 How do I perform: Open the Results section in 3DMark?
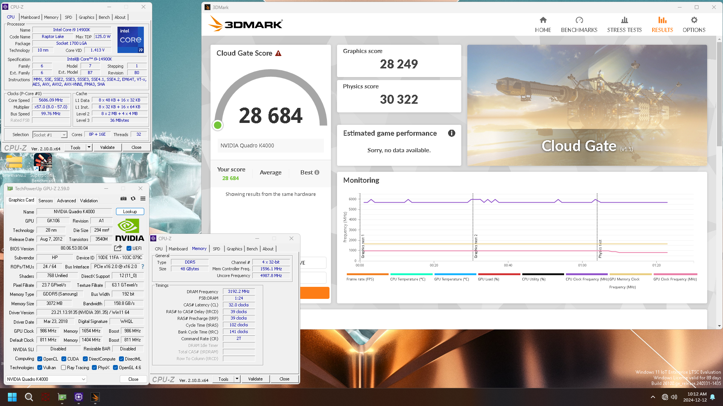tap(662, 25)
